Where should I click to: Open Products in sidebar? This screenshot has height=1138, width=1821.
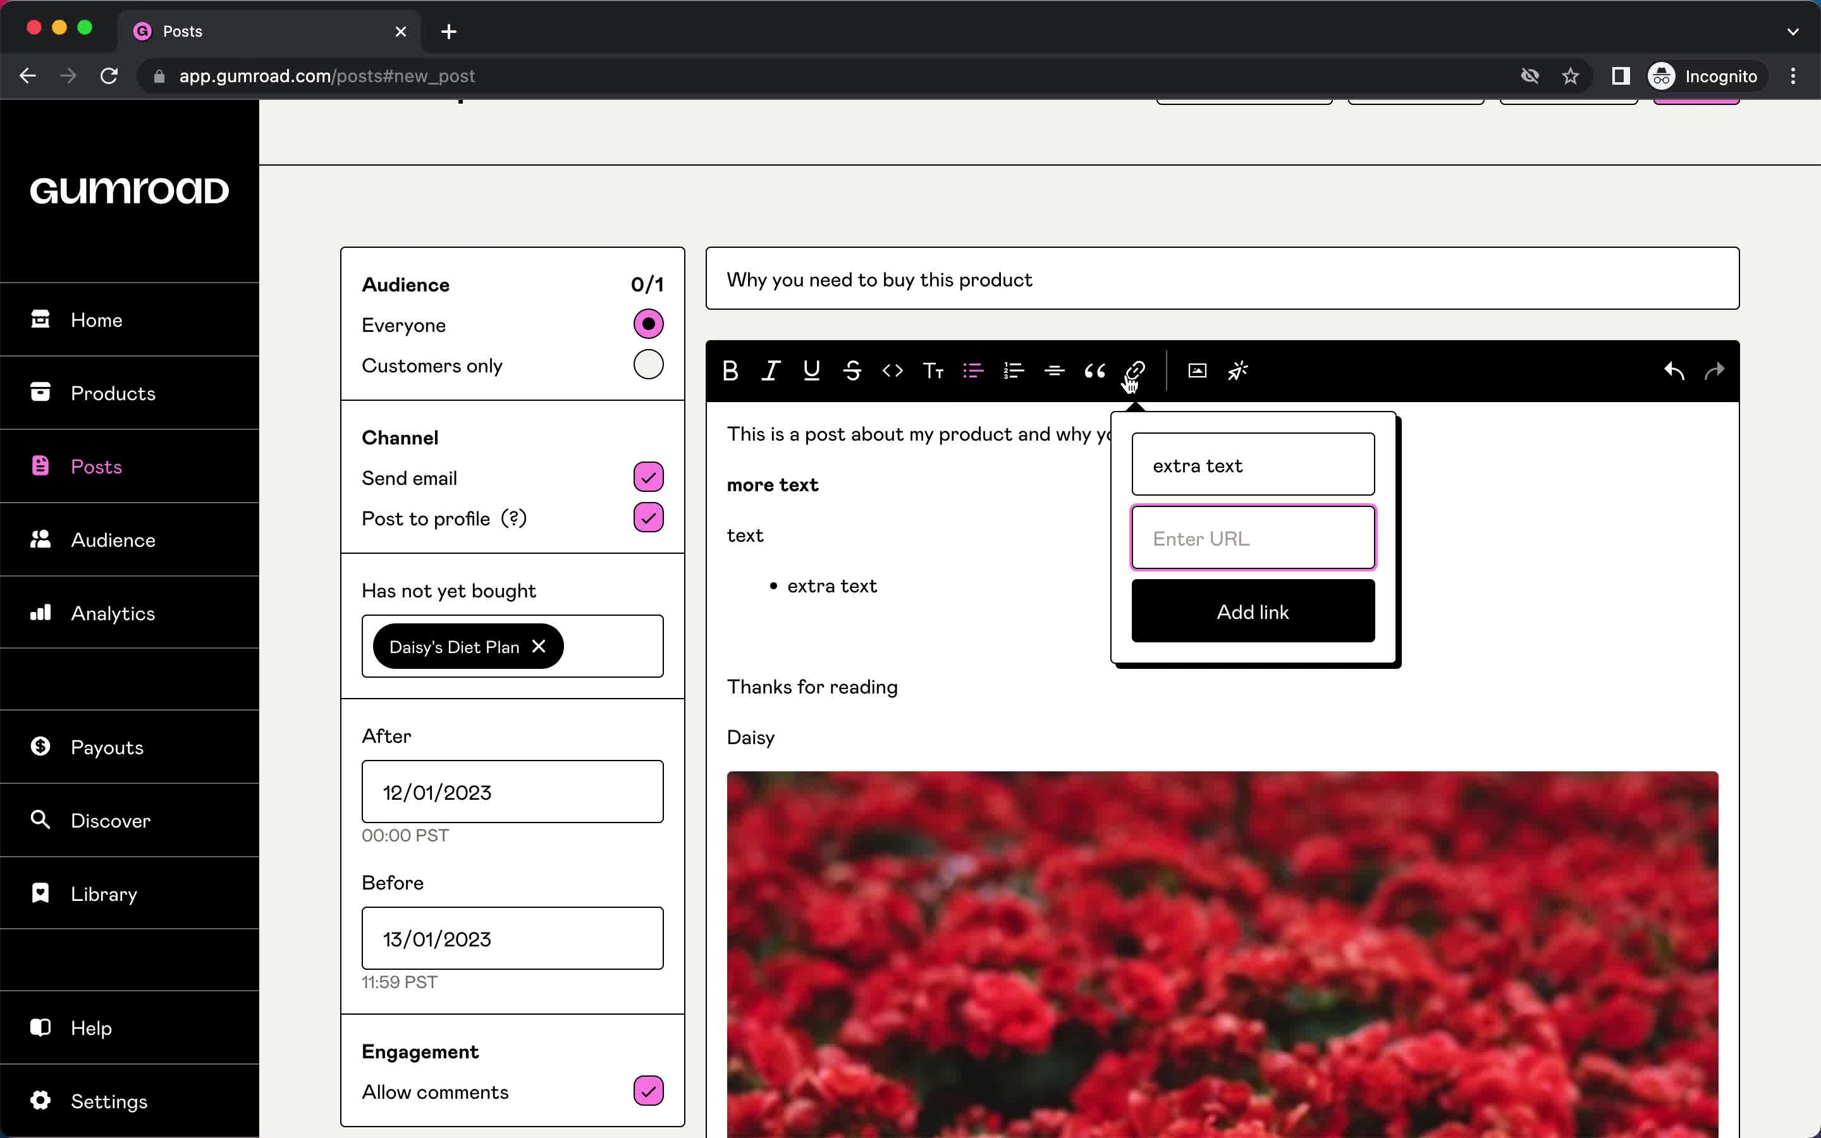[130, 393]
